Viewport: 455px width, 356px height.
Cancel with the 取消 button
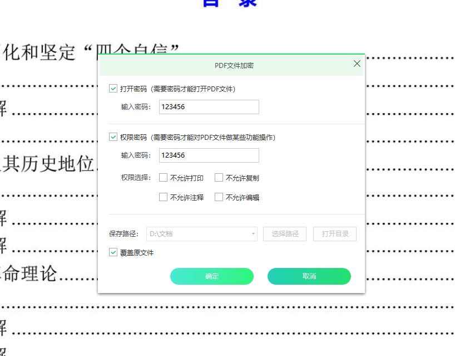tap(309, 276)
